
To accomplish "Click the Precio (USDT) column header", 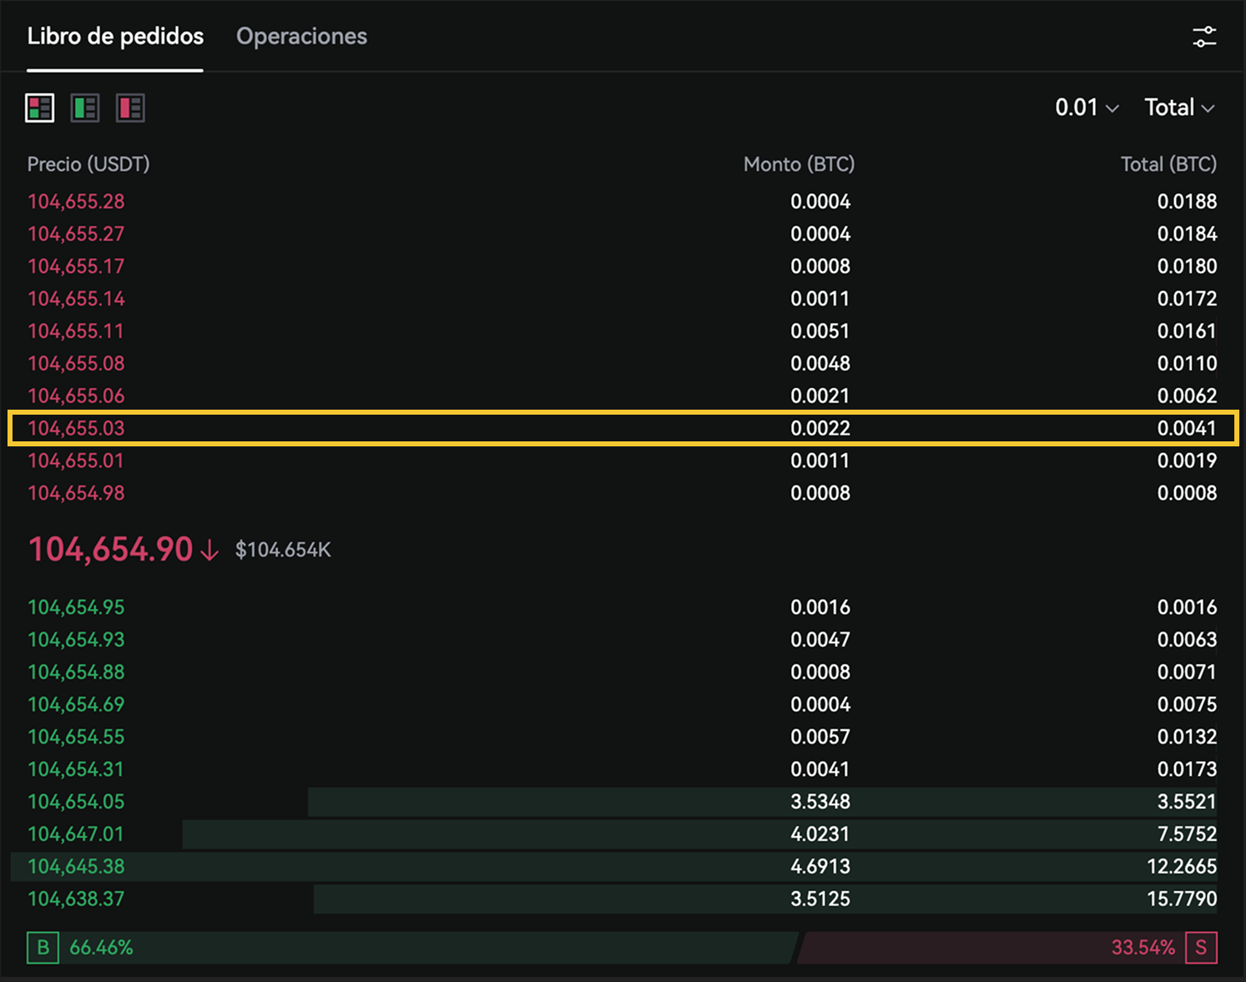I will [88, 164].
